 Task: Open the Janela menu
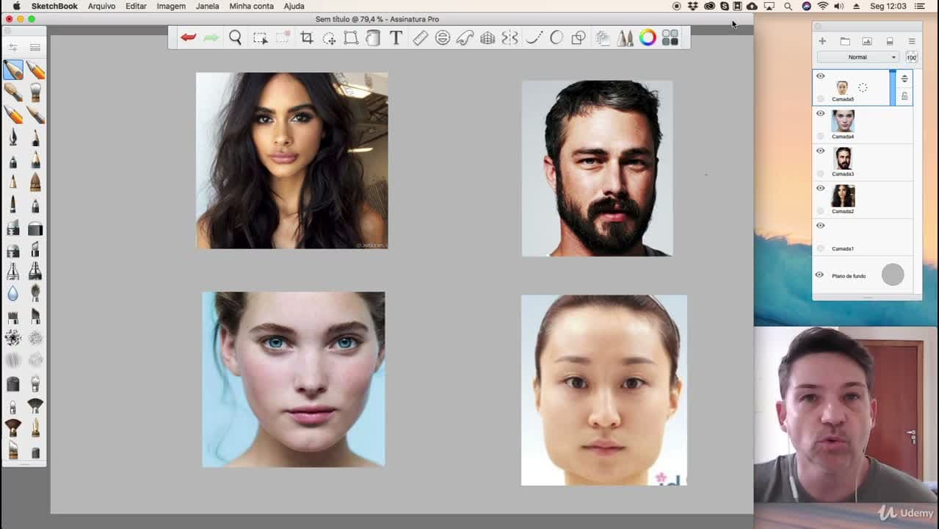click(207, 6)
